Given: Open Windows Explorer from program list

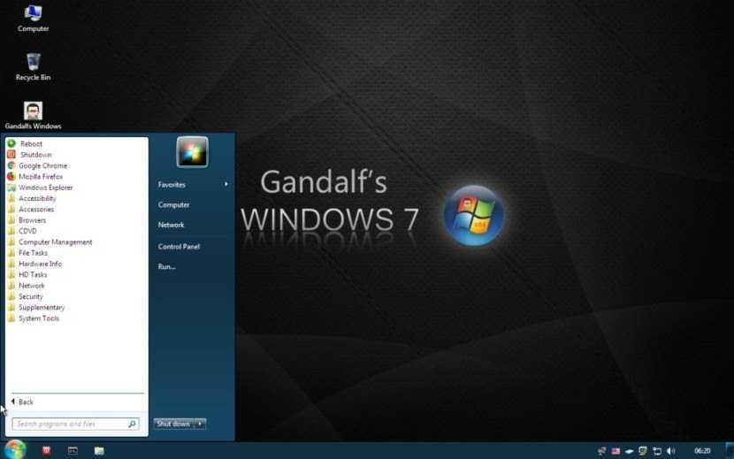Looking at the screenshot, I should pyautogui.click(x=45, y=187).
